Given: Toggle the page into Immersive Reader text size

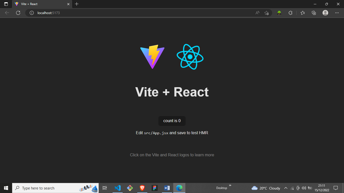Looking at the screenshot, I should [x=257, y=13].
